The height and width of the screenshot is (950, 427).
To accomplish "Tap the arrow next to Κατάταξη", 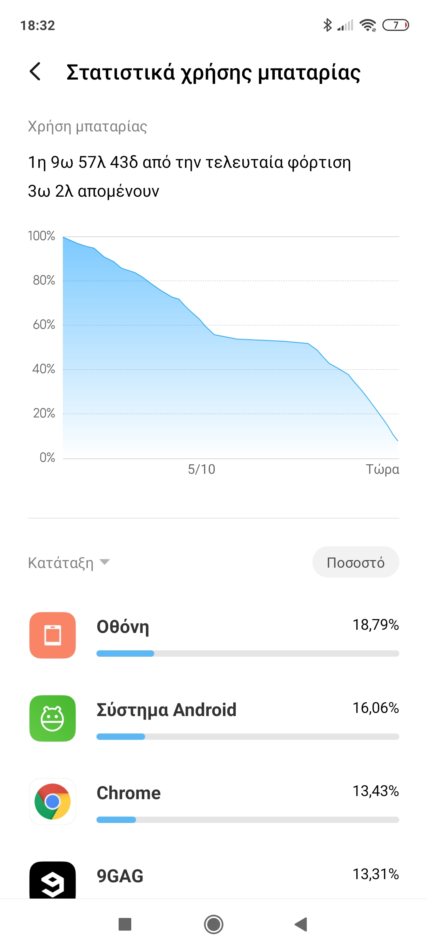I will click(105, 562).
